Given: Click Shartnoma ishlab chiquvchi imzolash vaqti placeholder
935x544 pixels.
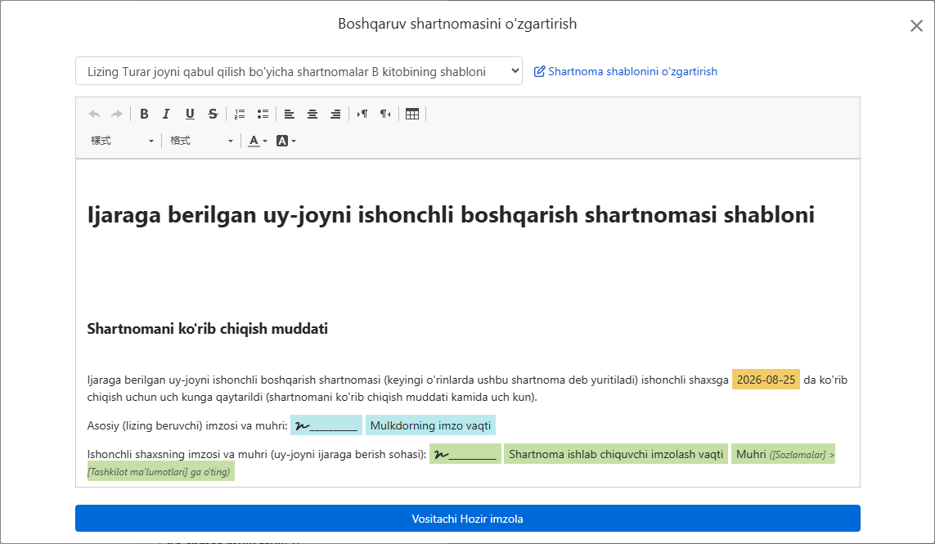Looking at the screenshot, I should pyautogui.click(x=616, y=454).
